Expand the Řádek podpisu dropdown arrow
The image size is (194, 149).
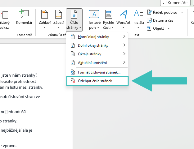pos(182,12)
